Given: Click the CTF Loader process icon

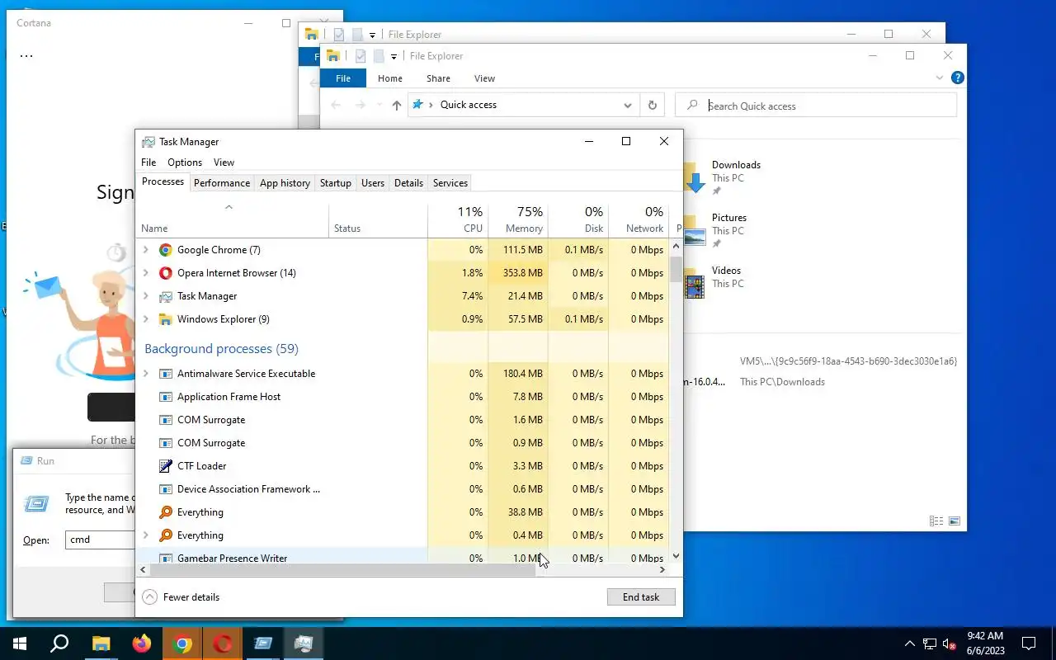Looking at the screenshot, I should [x=166, y=466].
